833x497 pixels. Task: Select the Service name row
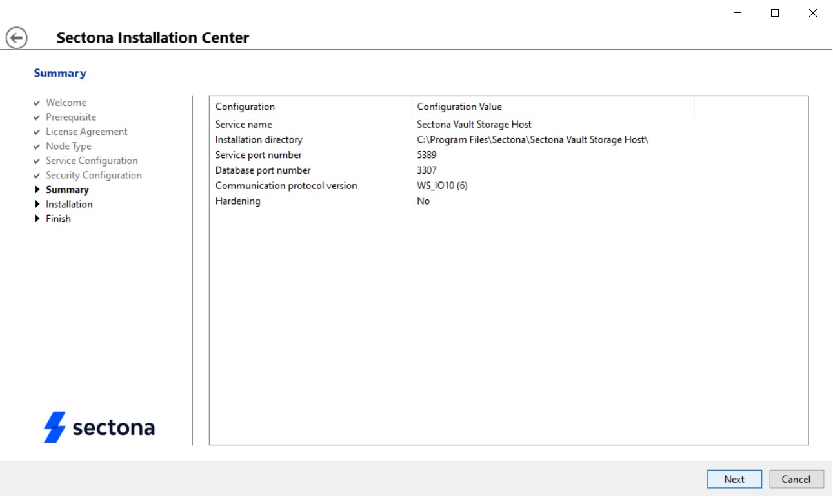coord(244,125)
